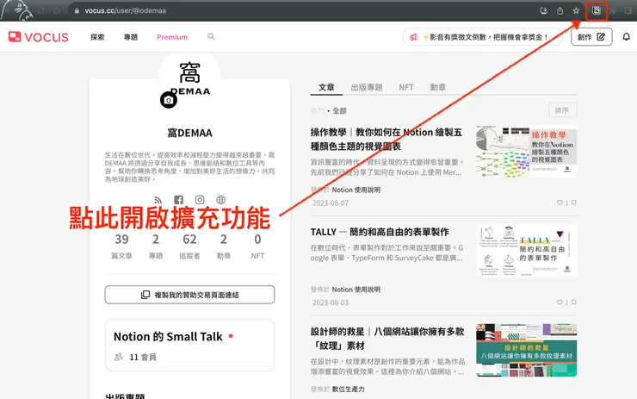Open the browser side panel icon
The height and width of the screenshot is (399, 637).
[628, 11]
